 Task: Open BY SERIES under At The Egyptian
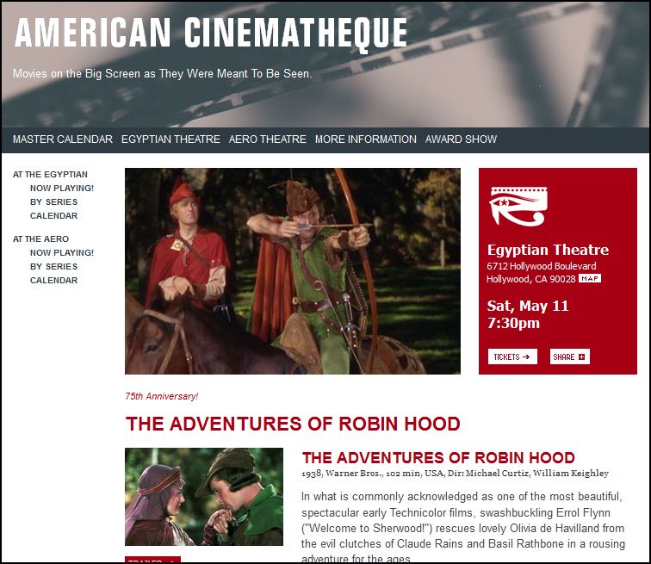53,202
